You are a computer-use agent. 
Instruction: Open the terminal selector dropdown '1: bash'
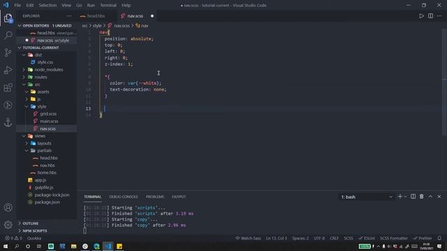pos(366,197)
